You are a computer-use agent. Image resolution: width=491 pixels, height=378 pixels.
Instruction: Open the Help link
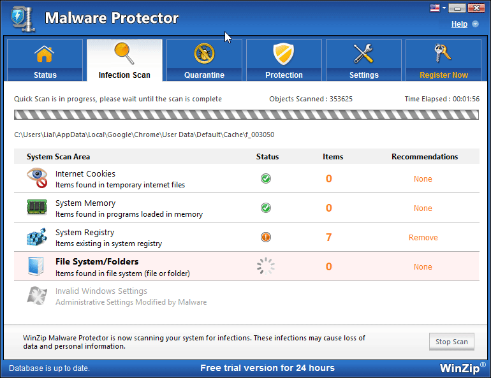459,24
